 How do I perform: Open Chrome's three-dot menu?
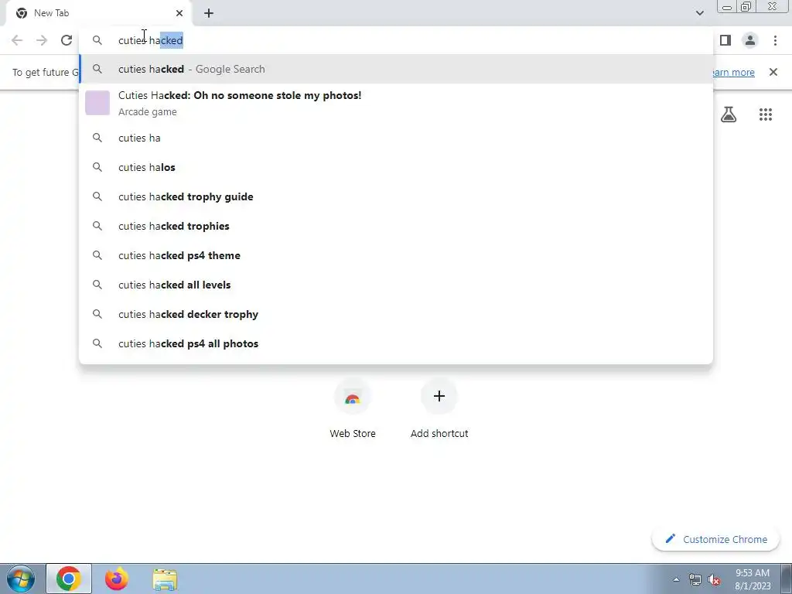(x=775, y=40)
